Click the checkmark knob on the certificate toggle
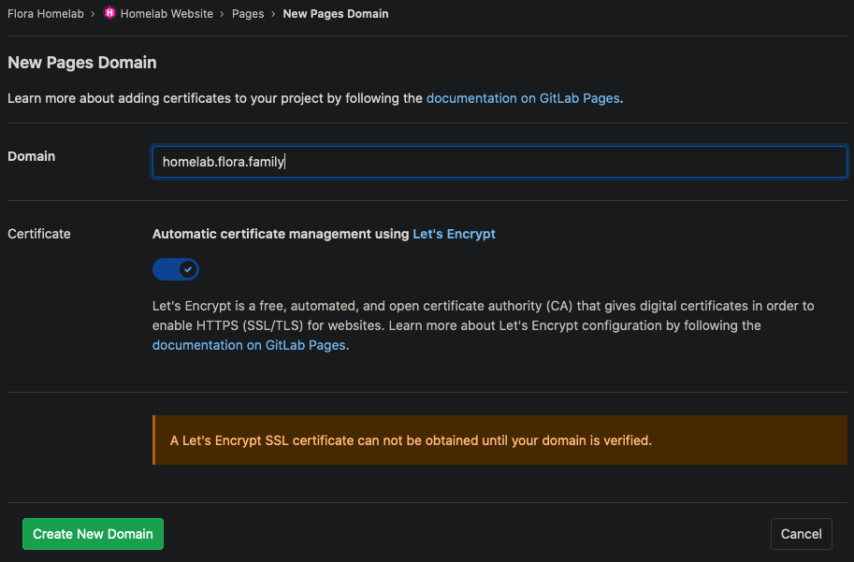Viewport: 854px width, 562px height. (x=188, y=269)
